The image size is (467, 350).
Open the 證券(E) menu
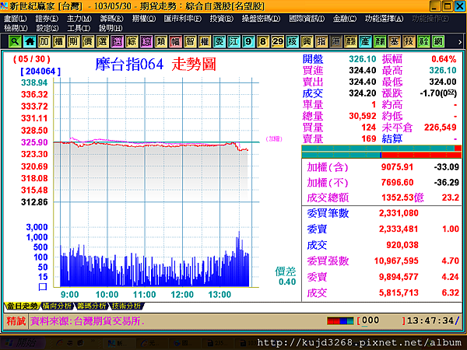[47, 19]
